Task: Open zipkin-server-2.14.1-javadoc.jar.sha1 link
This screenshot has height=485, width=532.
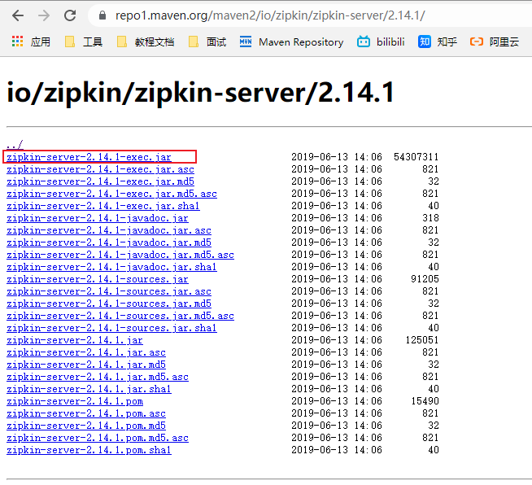Action: [x=111, y=267]
